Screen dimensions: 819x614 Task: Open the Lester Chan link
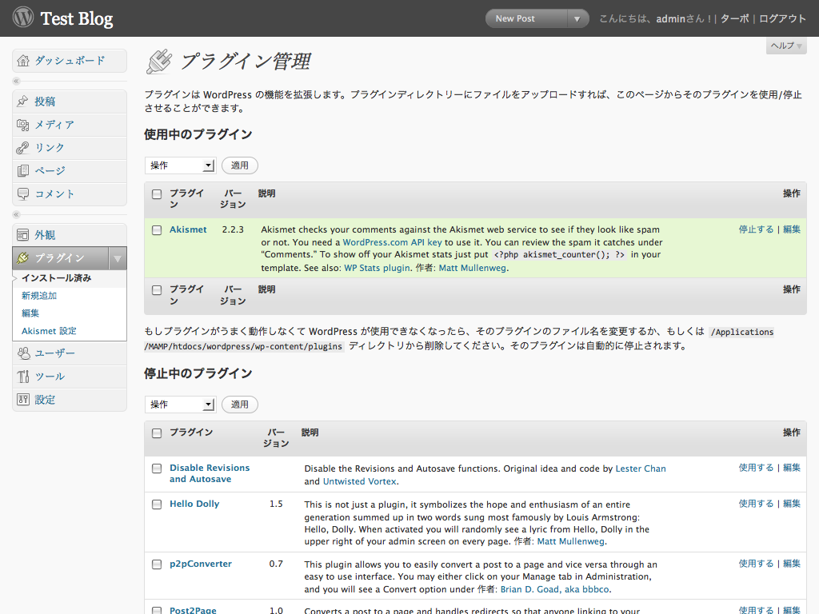point(641,468)
